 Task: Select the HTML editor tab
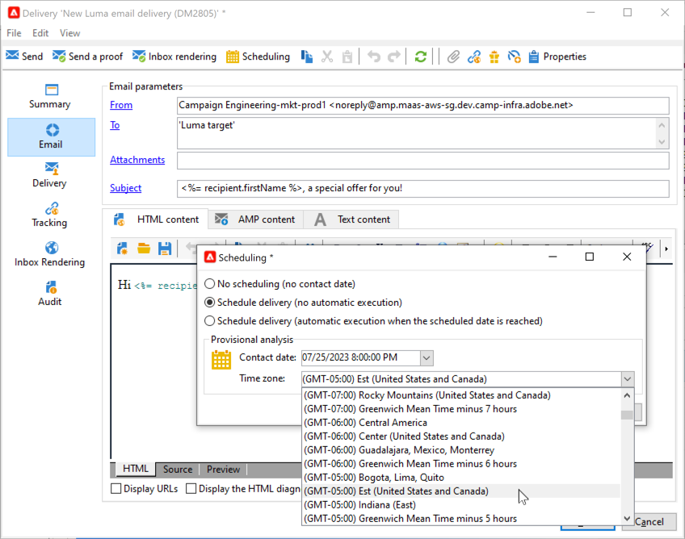tap(136, 469)
